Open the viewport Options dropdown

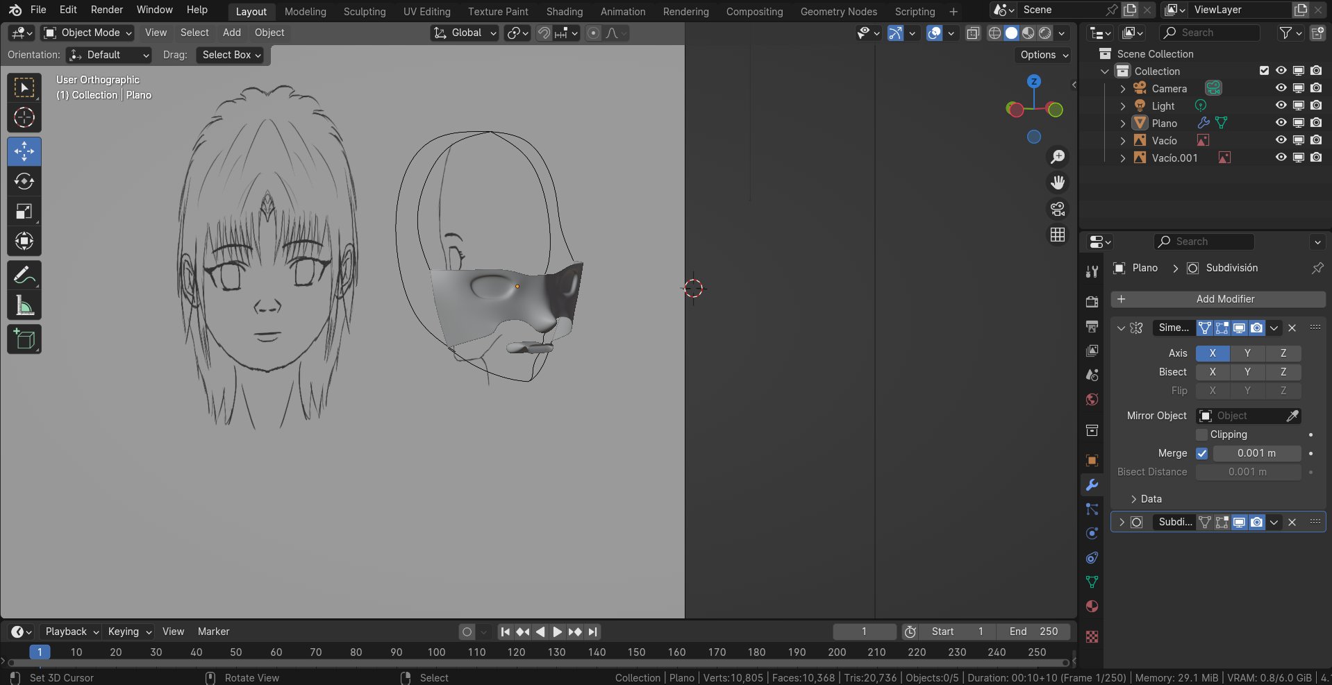[1044, 55]
